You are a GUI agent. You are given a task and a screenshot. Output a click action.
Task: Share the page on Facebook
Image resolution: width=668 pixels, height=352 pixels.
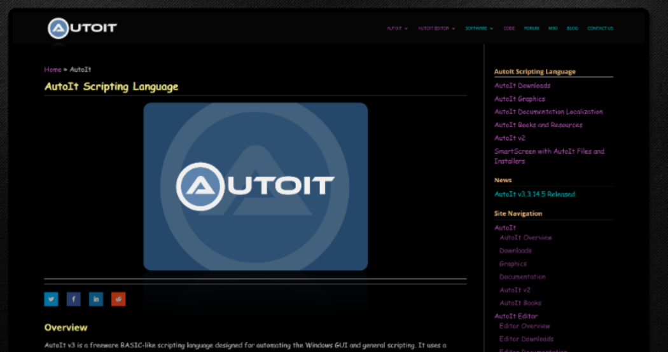pos(73,299)
